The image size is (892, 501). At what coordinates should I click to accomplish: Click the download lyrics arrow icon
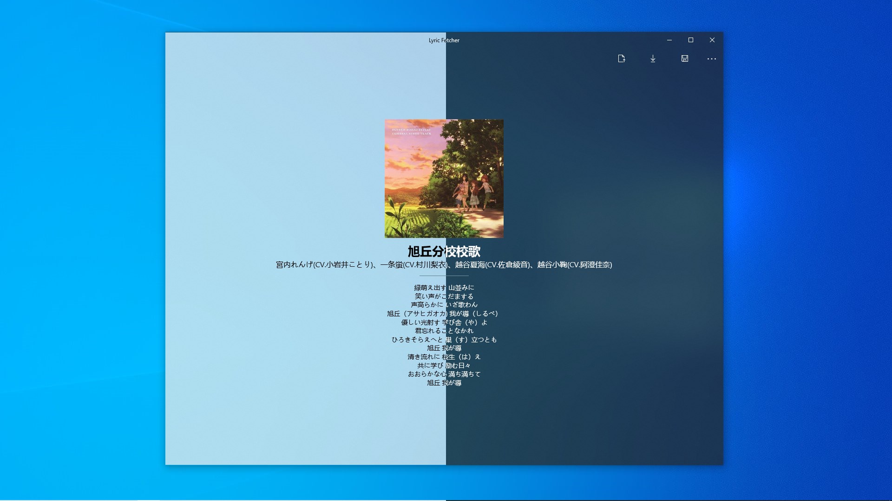653,58
